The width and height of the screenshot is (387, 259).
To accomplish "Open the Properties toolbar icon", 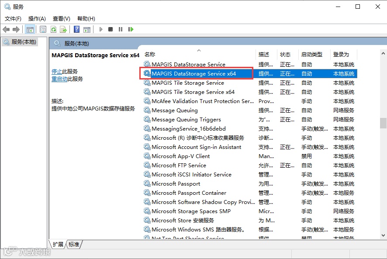I will tap(43, 29).
